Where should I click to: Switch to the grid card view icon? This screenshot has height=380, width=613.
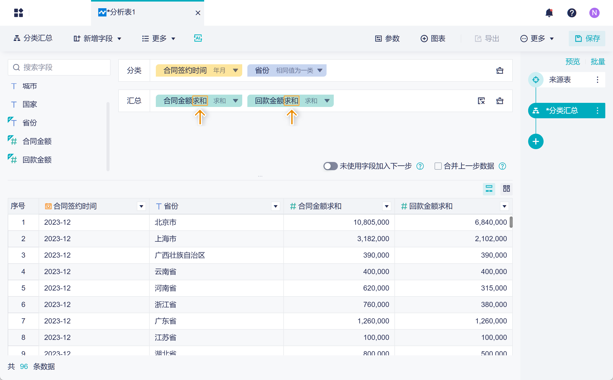[x=506, y=189]
